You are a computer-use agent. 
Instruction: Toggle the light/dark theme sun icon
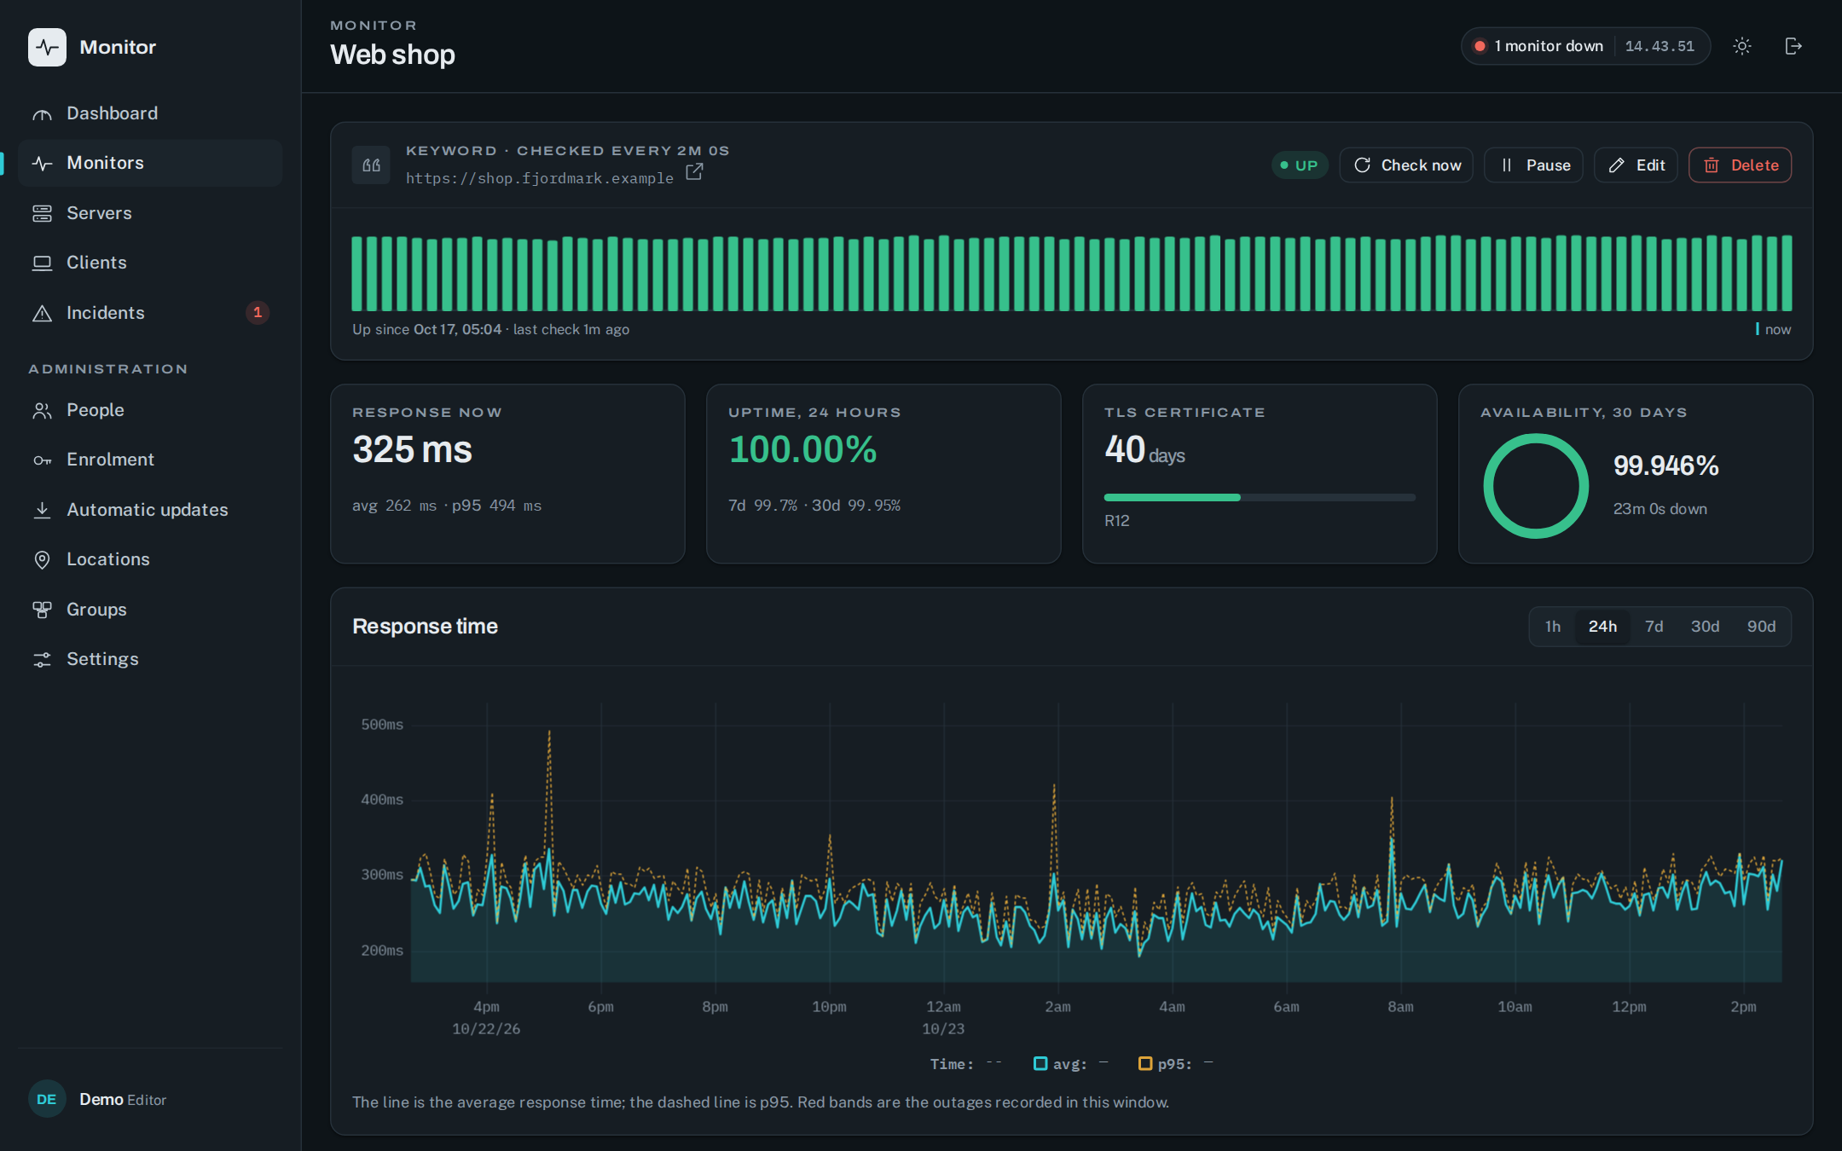1742,46
